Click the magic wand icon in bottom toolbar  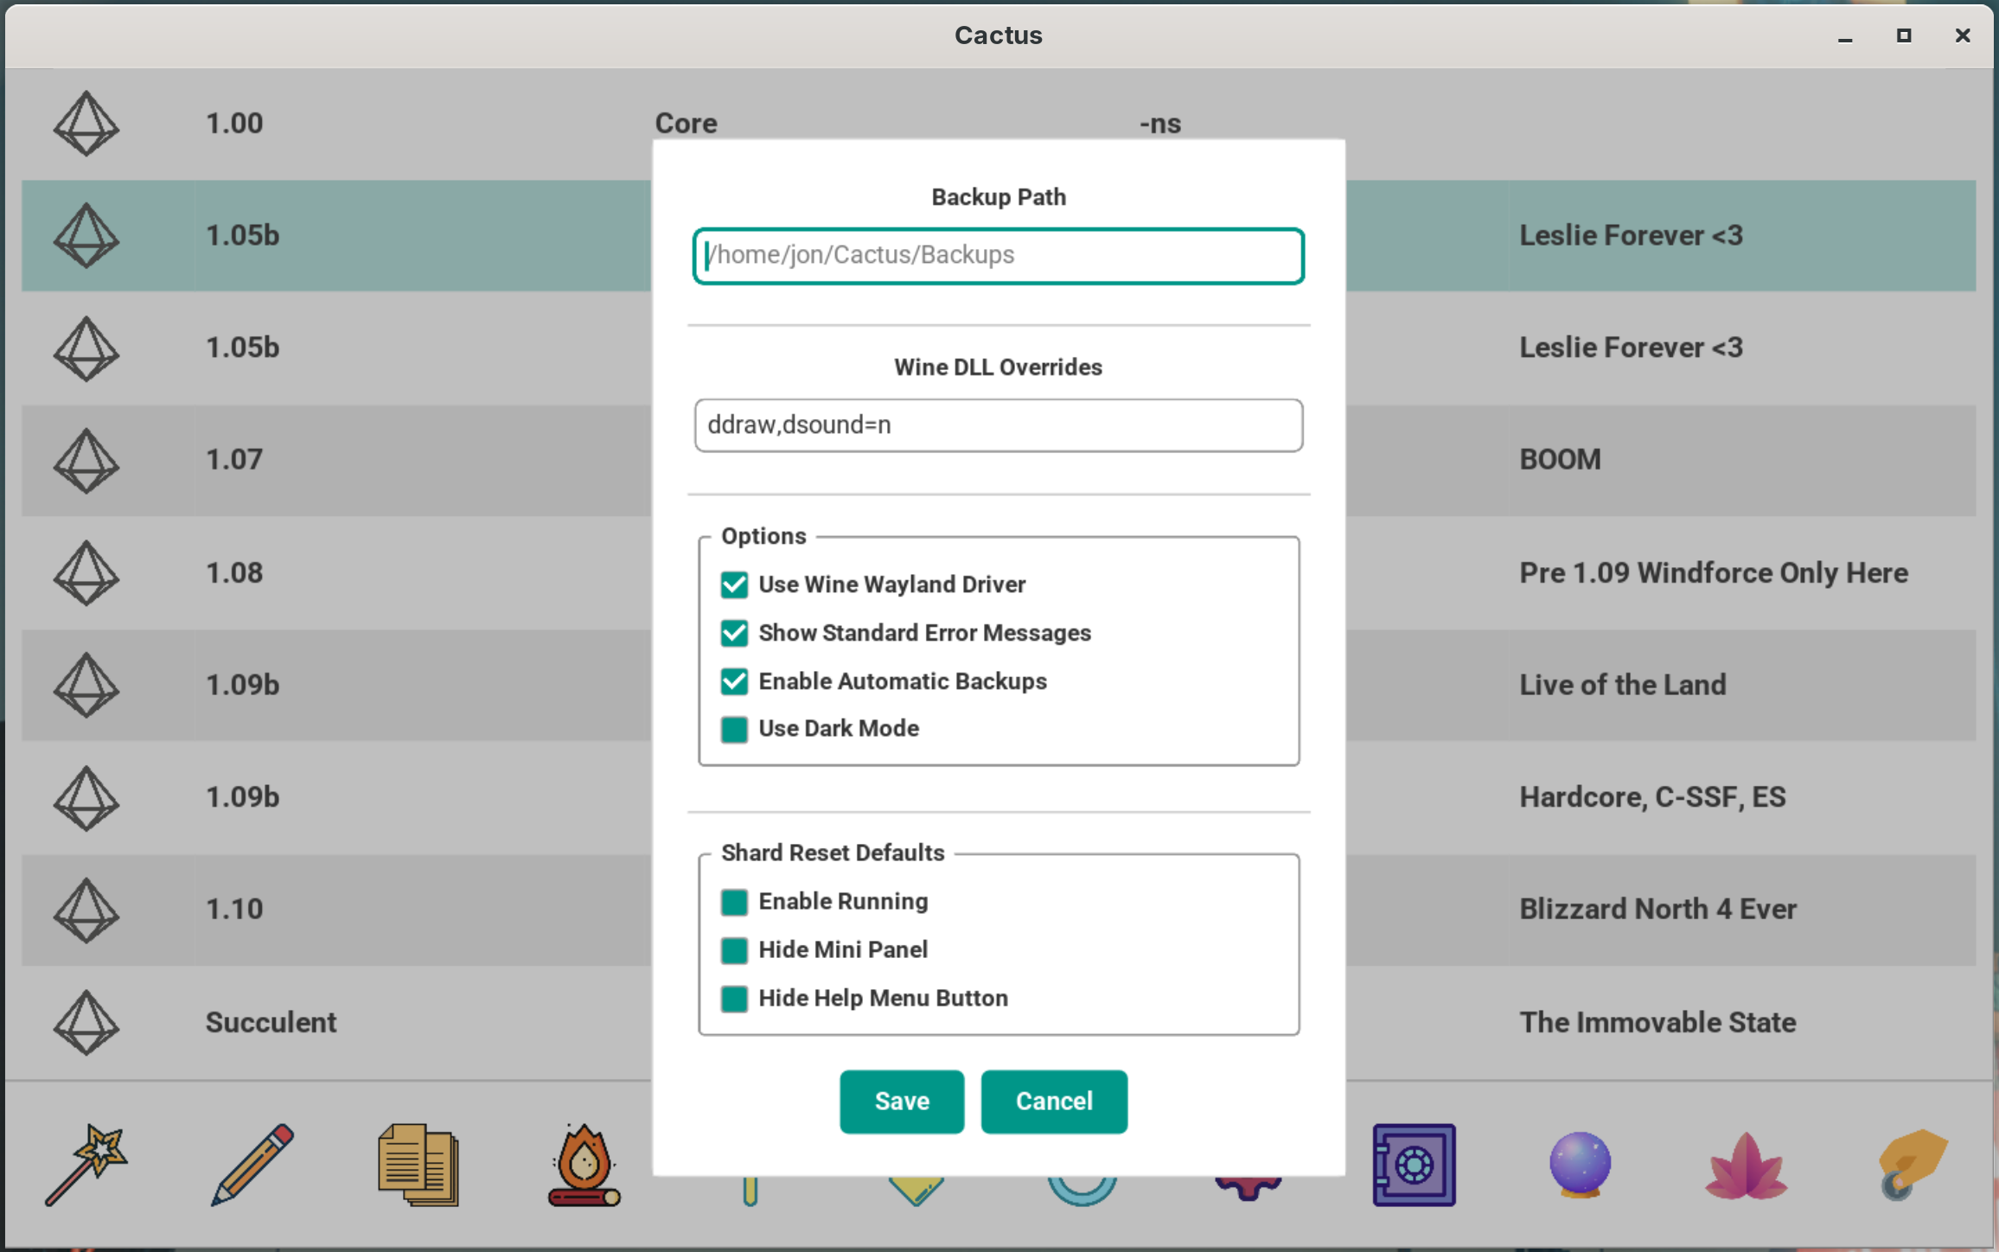pyautogui.click(x=86, y=1165)
